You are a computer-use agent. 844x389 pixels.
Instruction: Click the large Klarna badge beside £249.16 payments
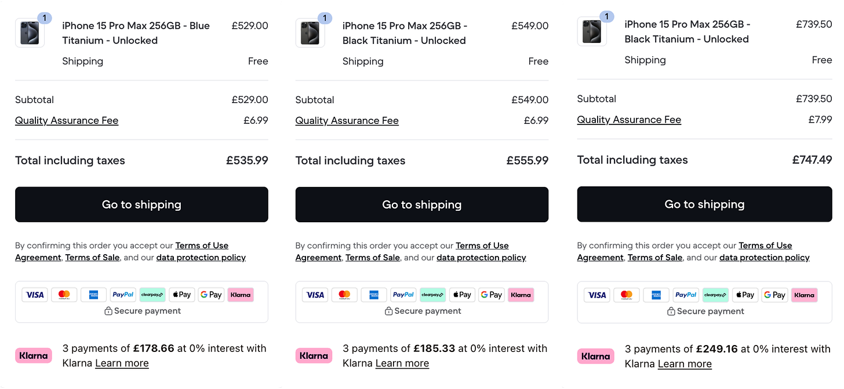pyautogui.click(x=595, y=356)
